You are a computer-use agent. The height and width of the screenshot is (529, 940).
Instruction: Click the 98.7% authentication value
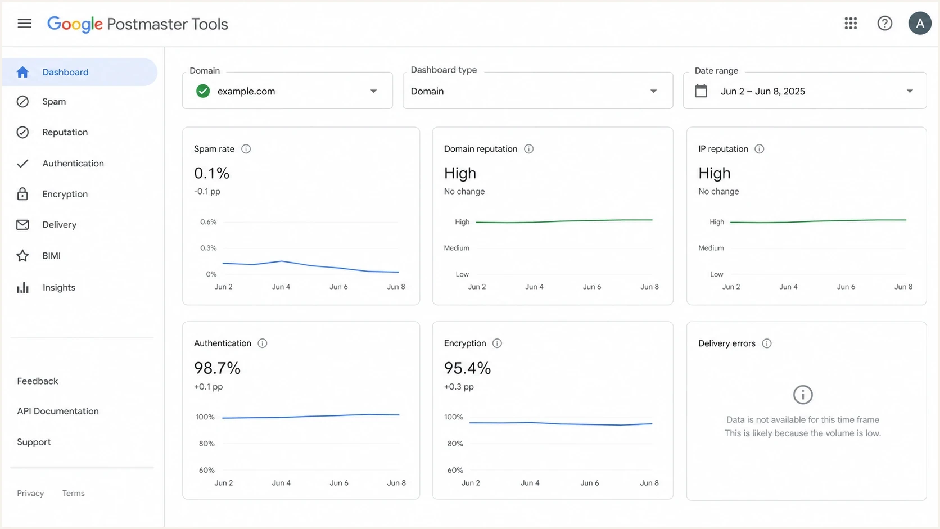(217, 368)
